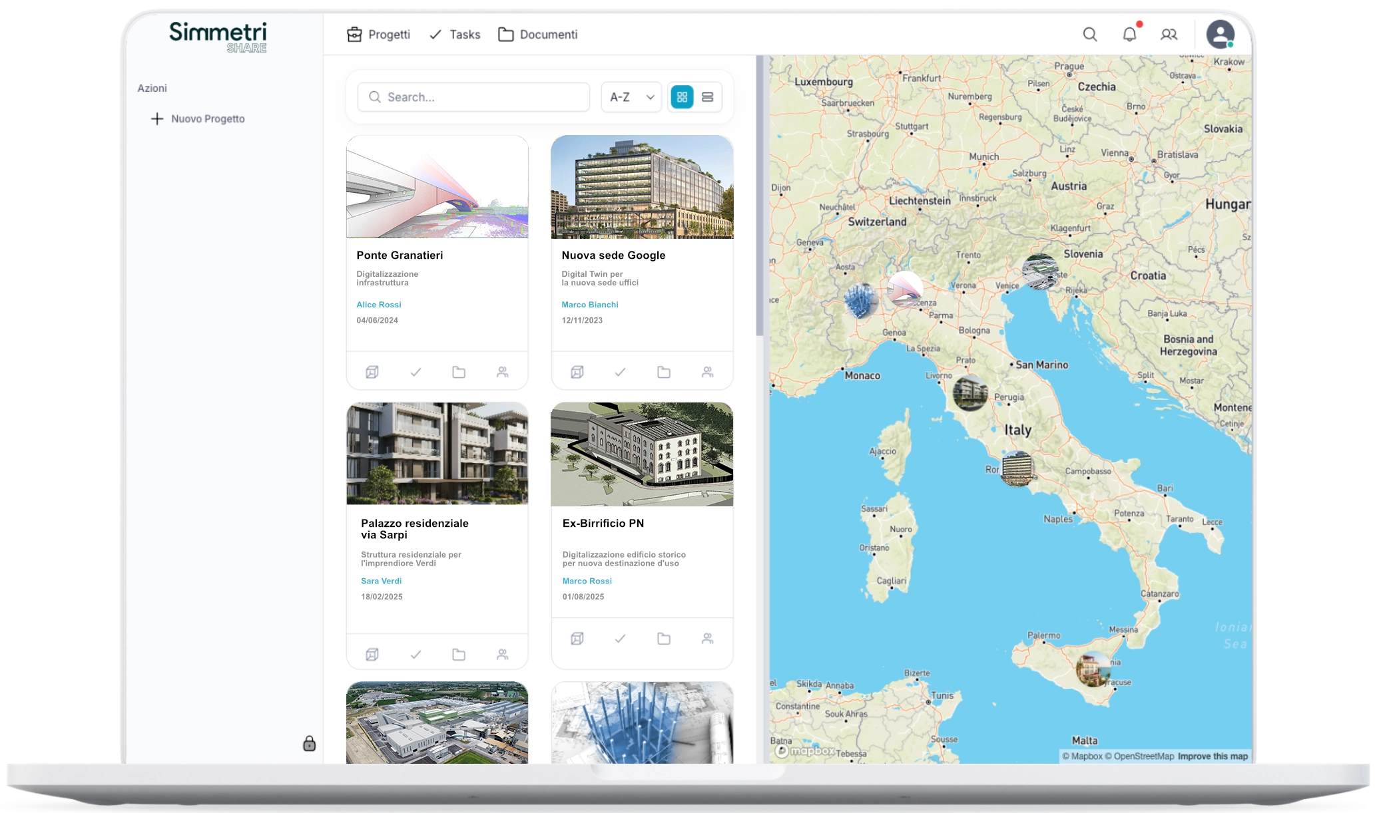Open members icon on Ex-Birrificio PN card
1387x813 pixels.
(708, 639)
